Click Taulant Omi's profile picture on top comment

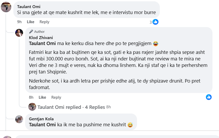coord(6,7)
